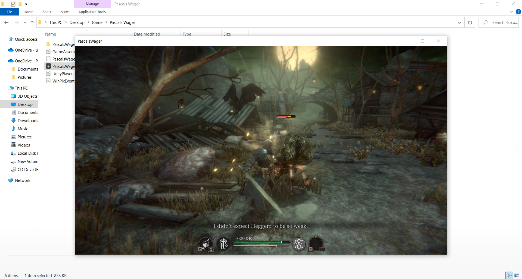Sort files by Date modified column

[x=147, y=34]
